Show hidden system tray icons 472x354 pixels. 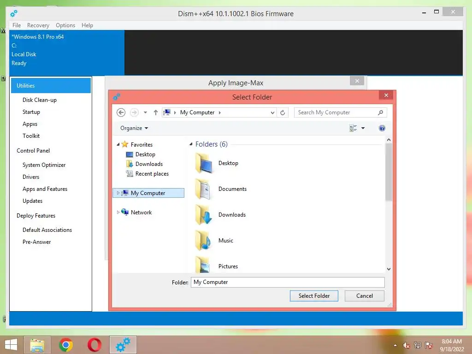[x=395, y=345]
